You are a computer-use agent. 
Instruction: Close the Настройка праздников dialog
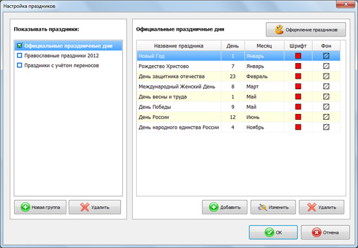[x=346, y=4]
